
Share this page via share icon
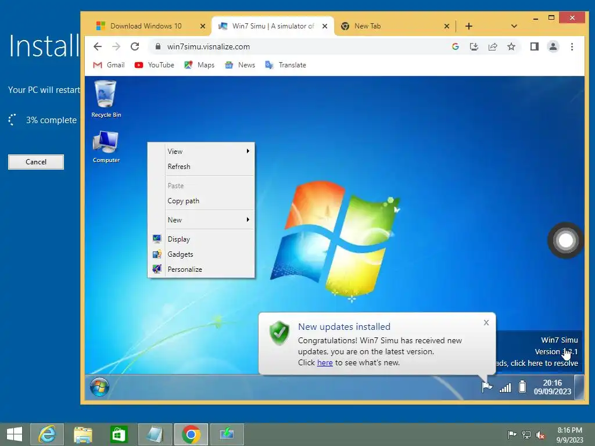tap(493, 46)
